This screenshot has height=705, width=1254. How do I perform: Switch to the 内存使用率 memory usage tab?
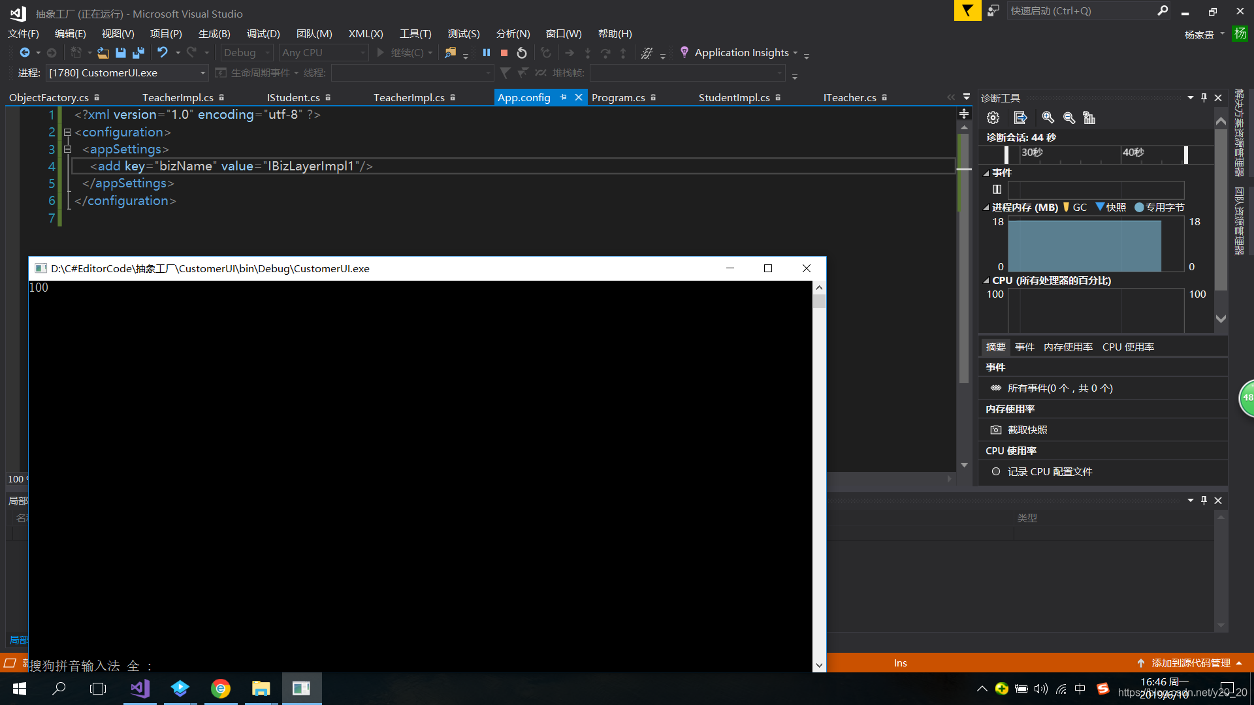pos(1068,347)
